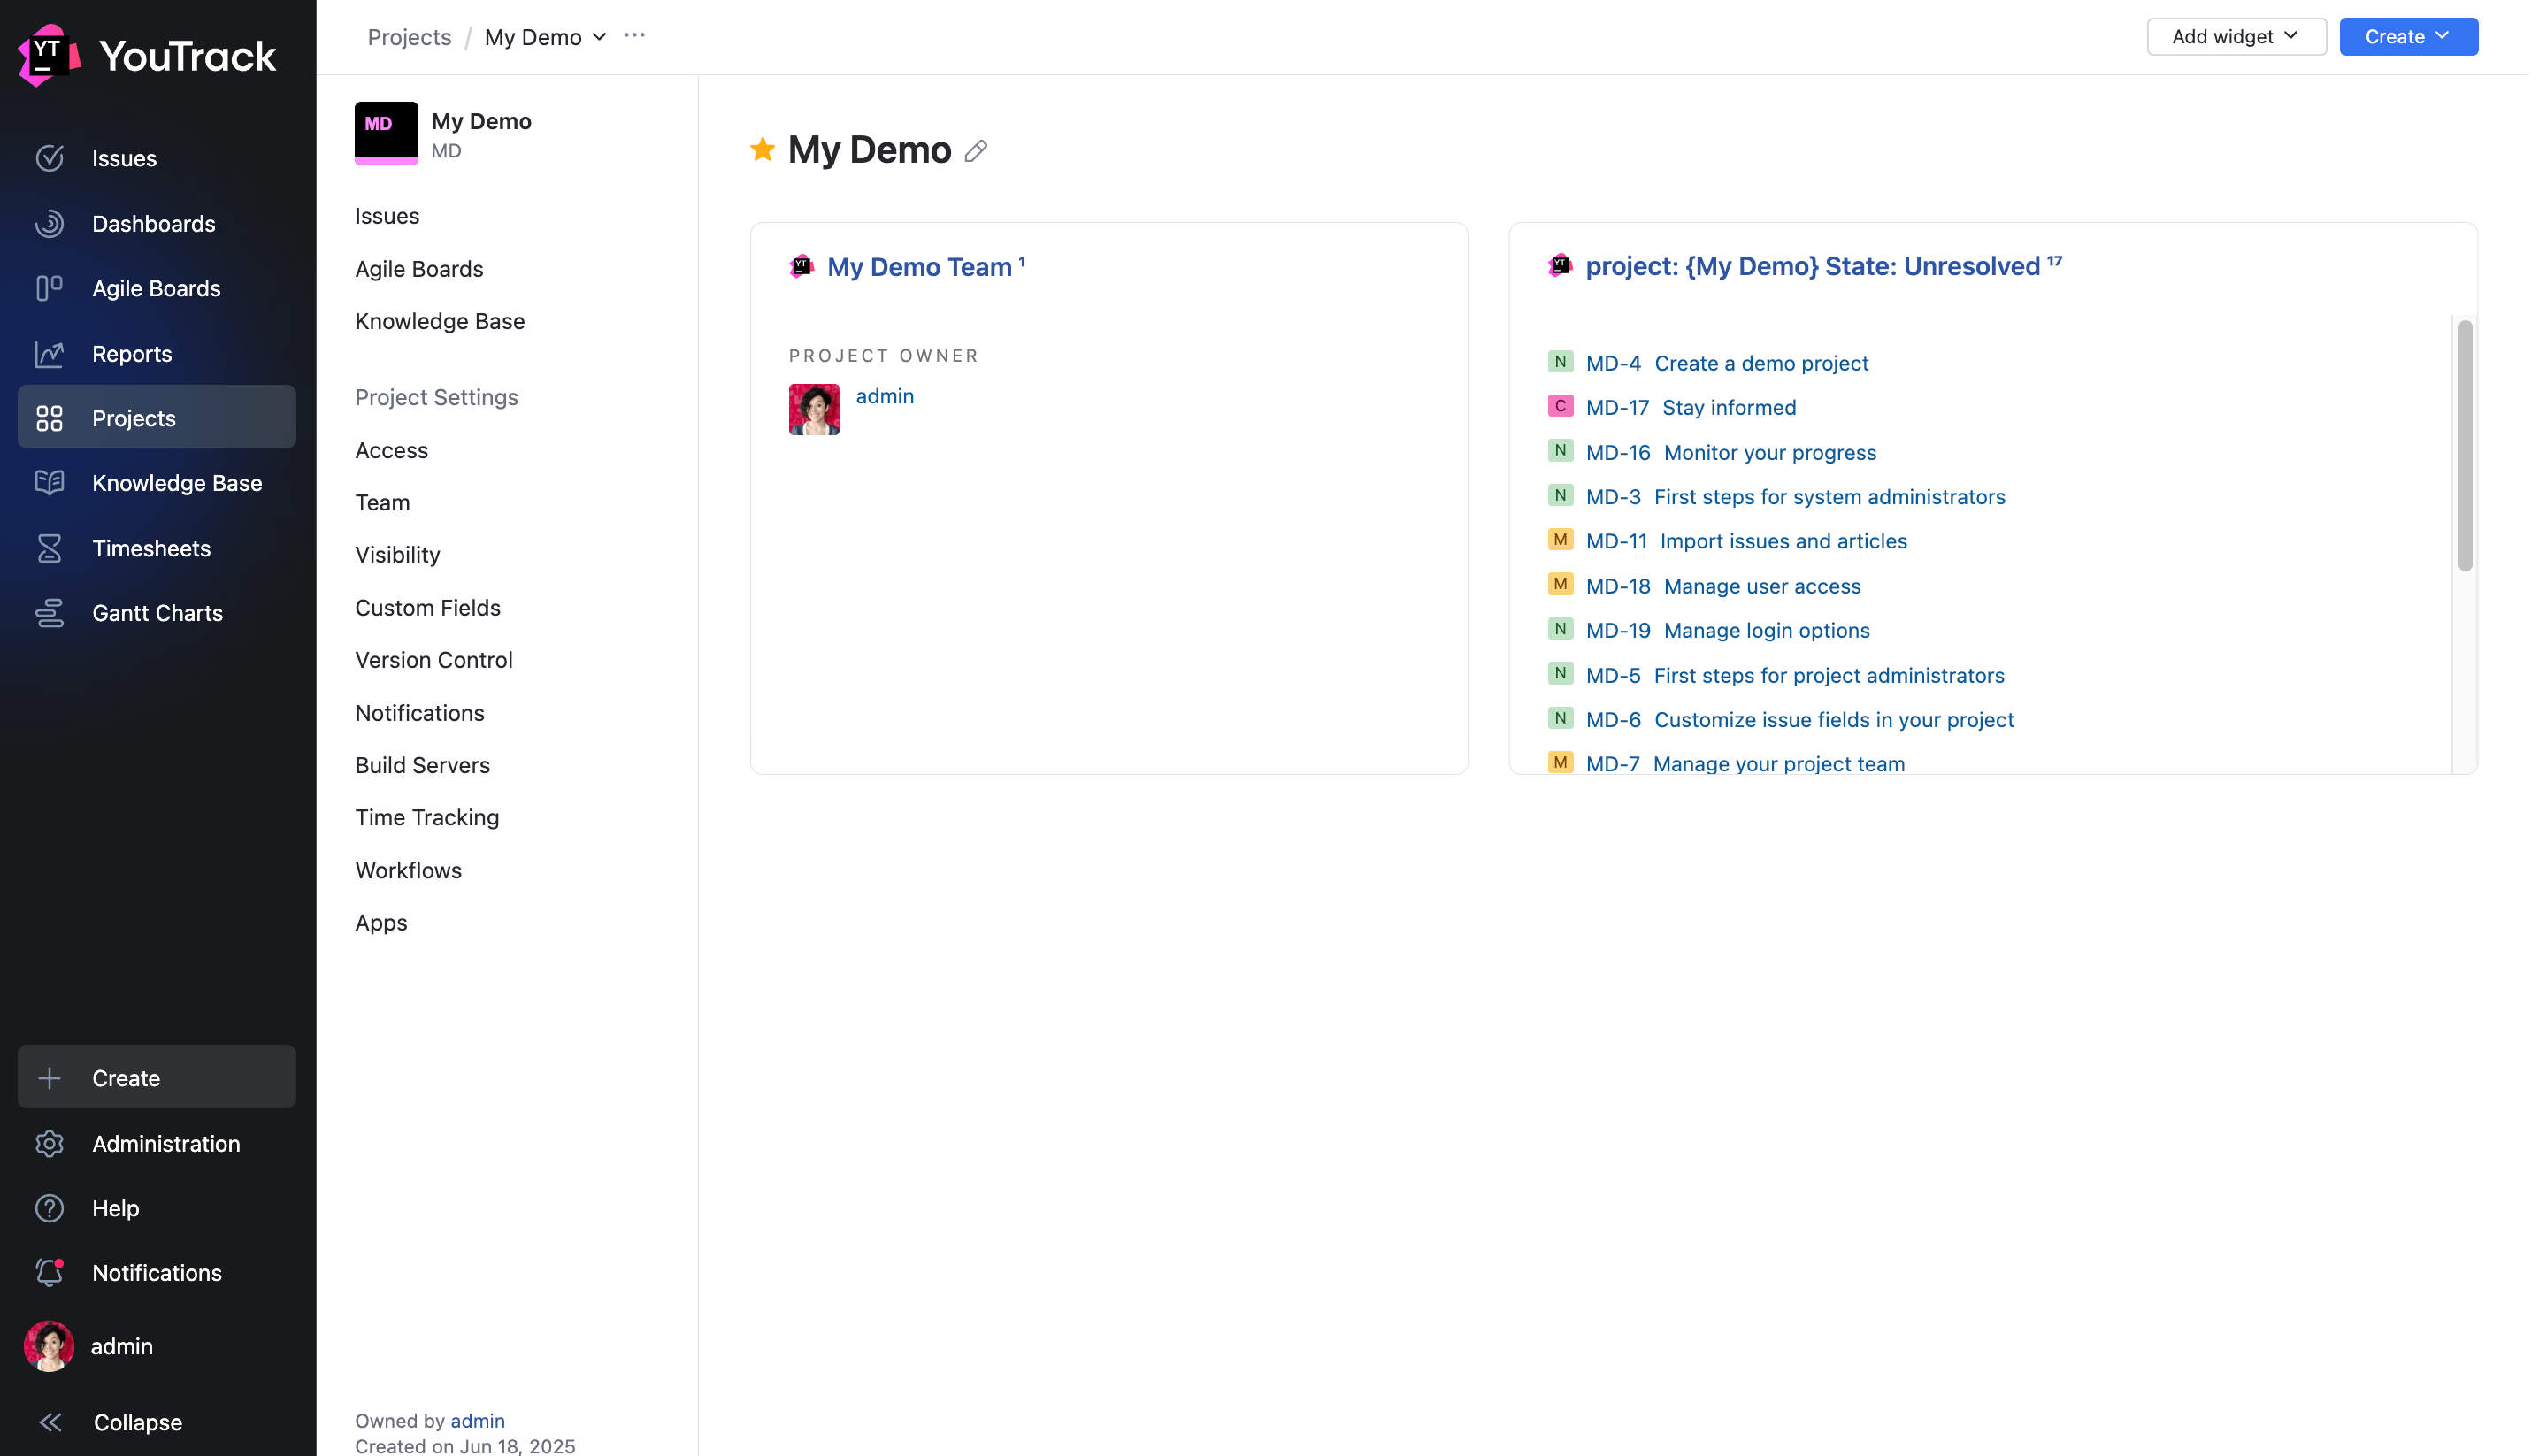Expand the Add widget dropdown

click(x=2236, y=37)
